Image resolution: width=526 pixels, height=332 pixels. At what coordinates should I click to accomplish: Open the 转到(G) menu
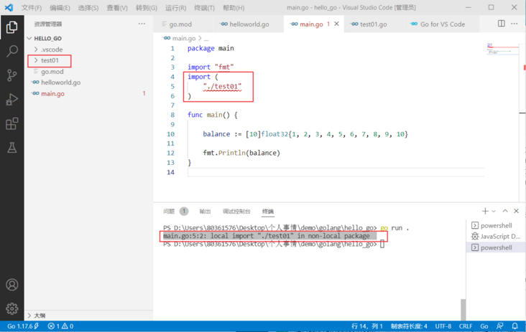click(147, 8)
